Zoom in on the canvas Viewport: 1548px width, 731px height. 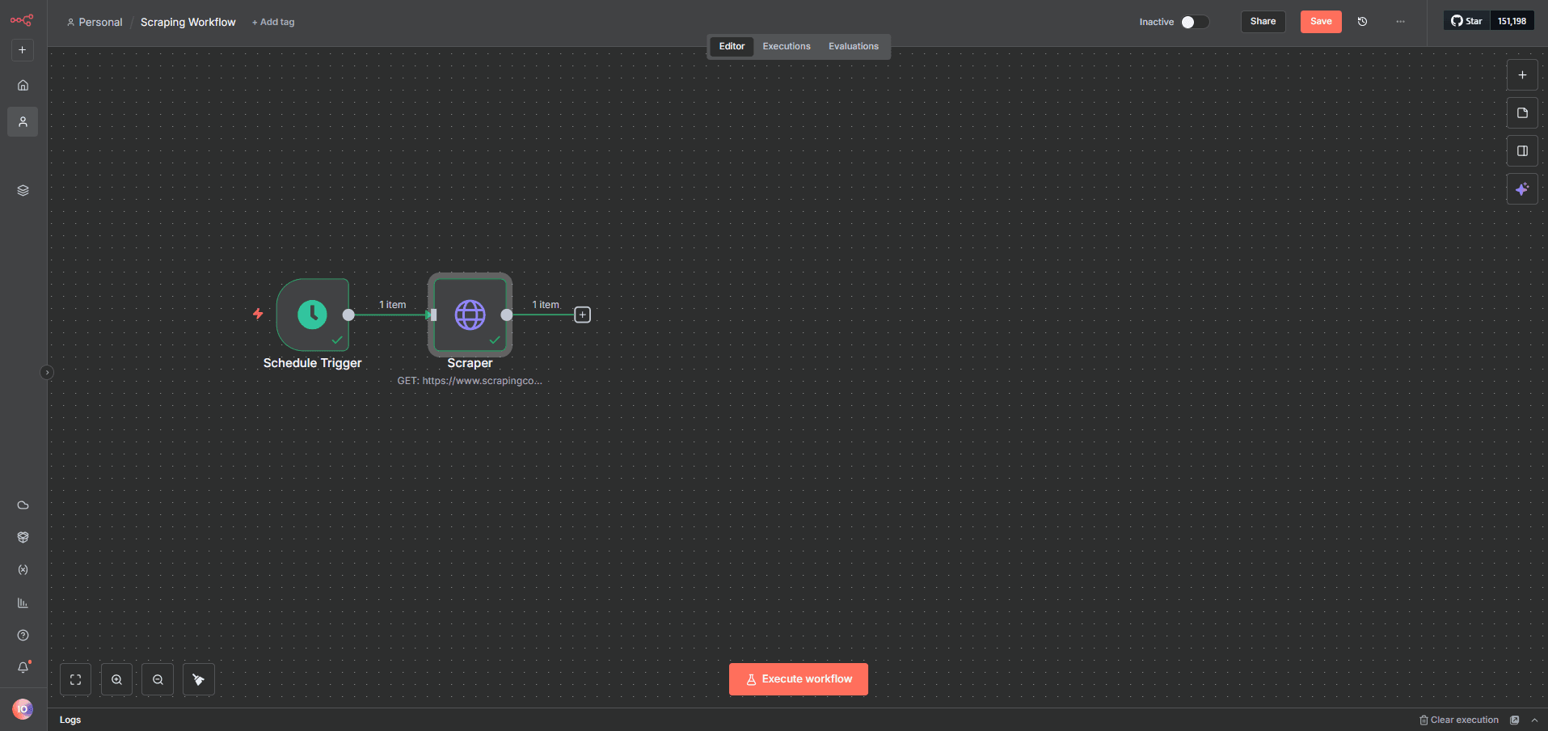(x=116, y=680)
